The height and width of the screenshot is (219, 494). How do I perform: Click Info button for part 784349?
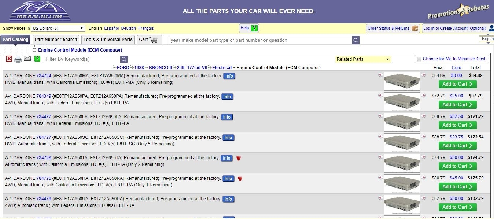pos(227,97)
